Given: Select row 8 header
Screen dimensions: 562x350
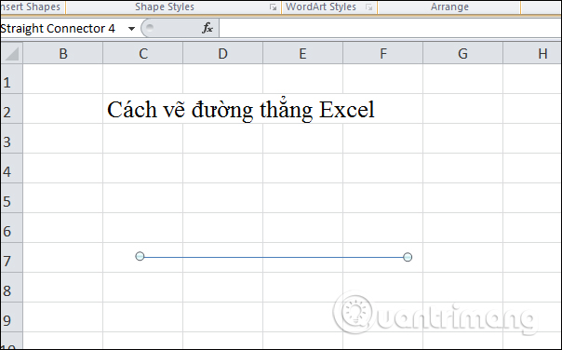Looking at the screenshot, I should click(x=11, y=288).
